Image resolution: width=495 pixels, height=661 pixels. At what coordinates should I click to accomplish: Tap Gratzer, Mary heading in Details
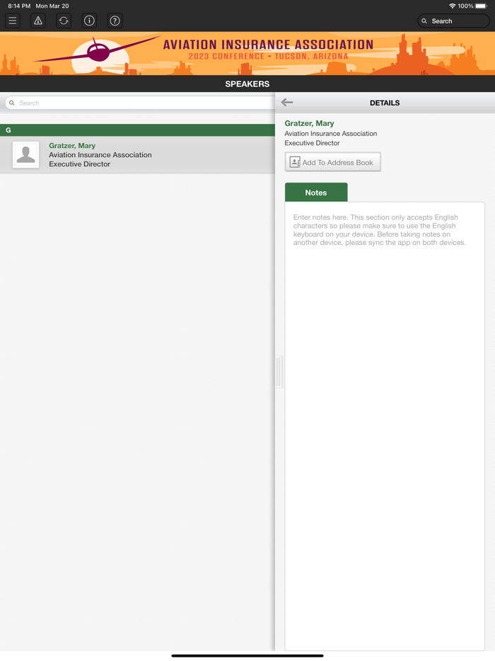pos(309,124)
